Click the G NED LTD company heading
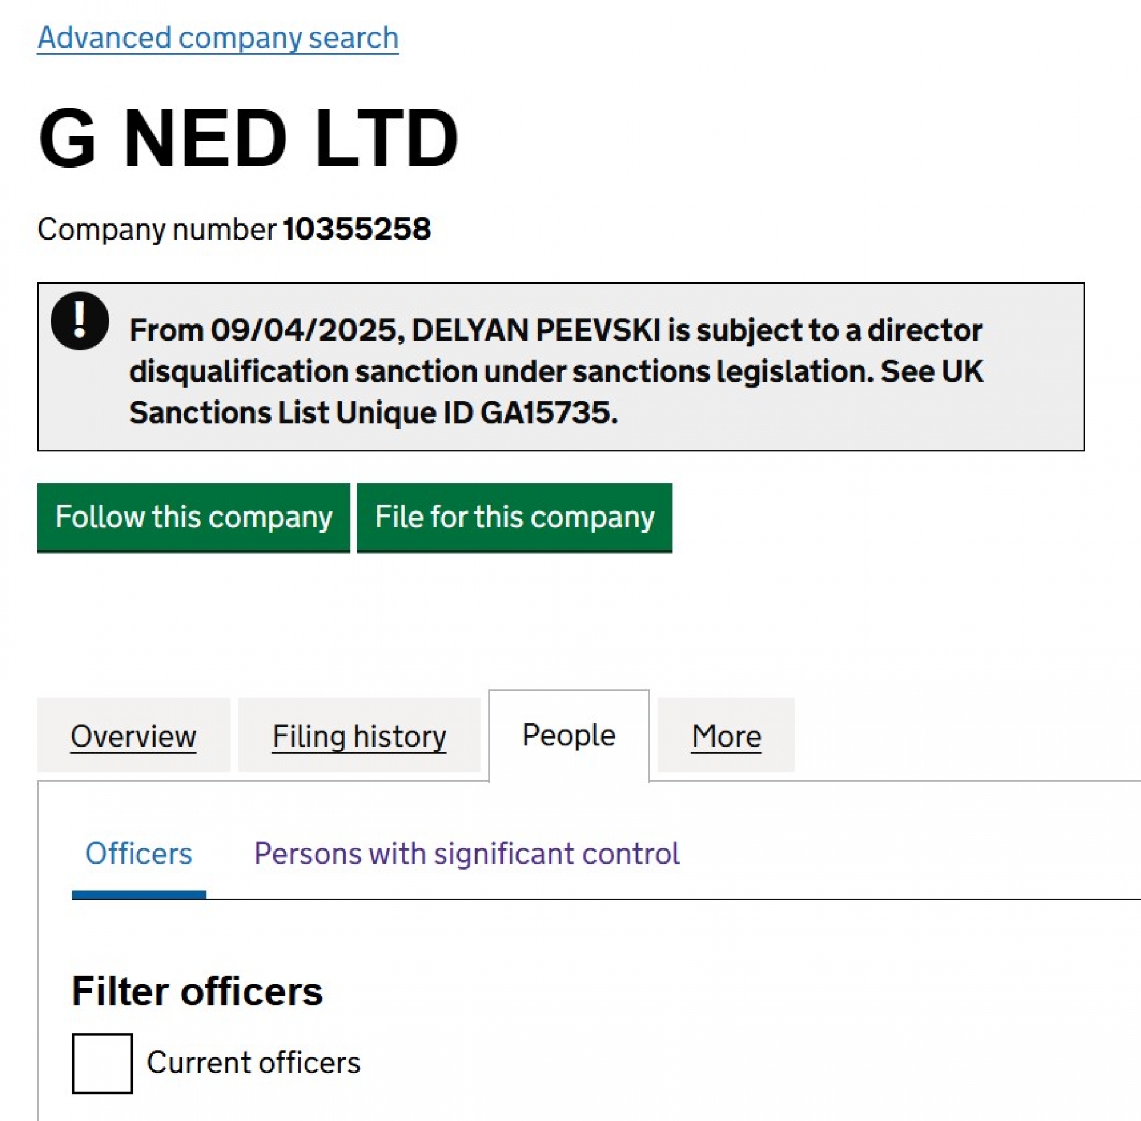Screen dimensions: 1141x1121 click(x=248, y=138)
